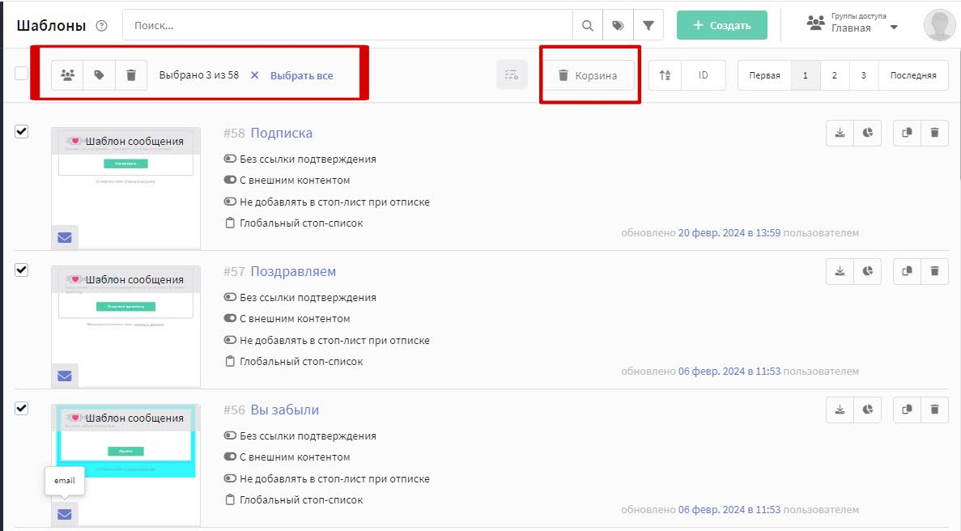The image size is (961, 531).
Task: Expand the Группы доступа Главная dropdown
Action: pyautogui.click(x=894, y=28)
